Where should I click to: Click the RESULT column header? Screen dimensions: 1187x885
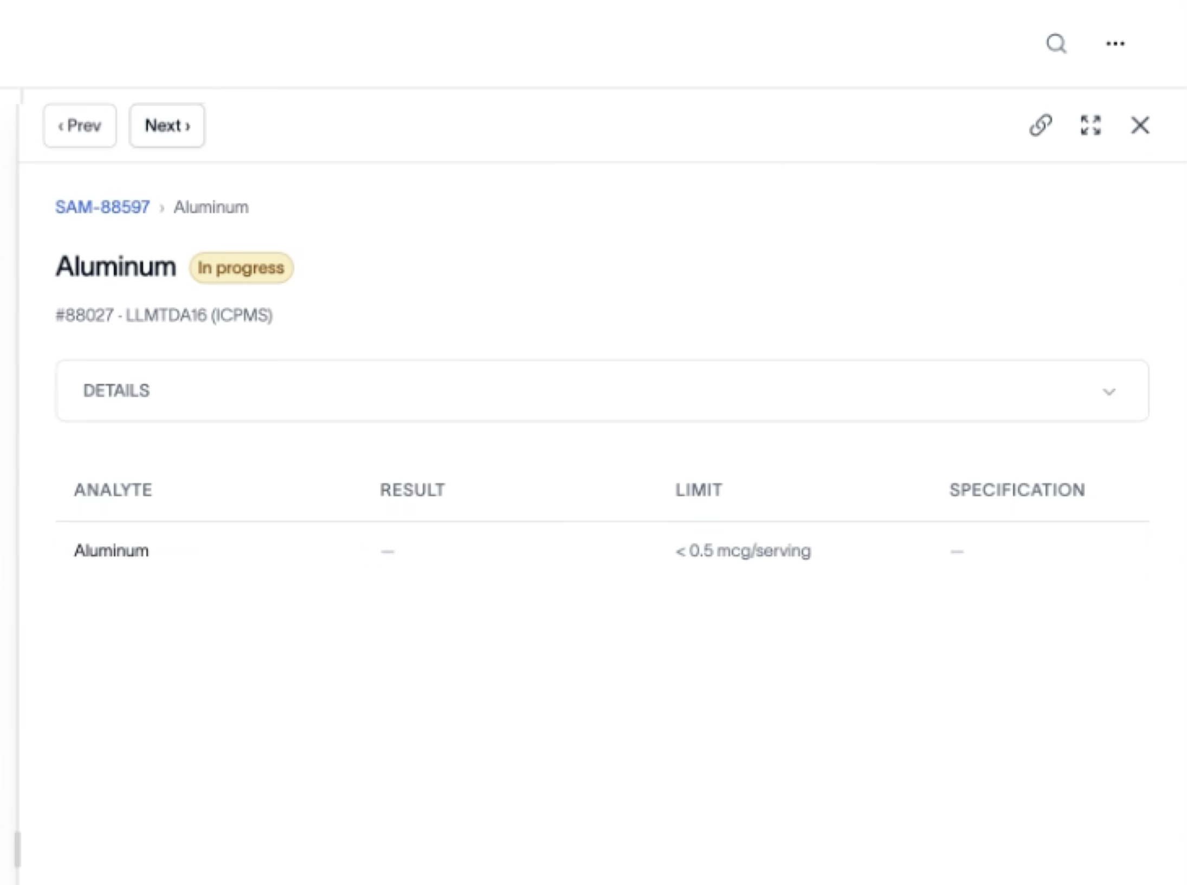tap(412, 490)
